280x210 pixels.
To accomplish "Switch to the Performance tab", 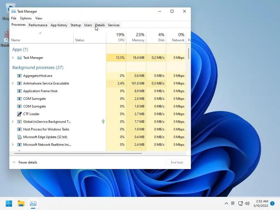I will tap(38, 25).
